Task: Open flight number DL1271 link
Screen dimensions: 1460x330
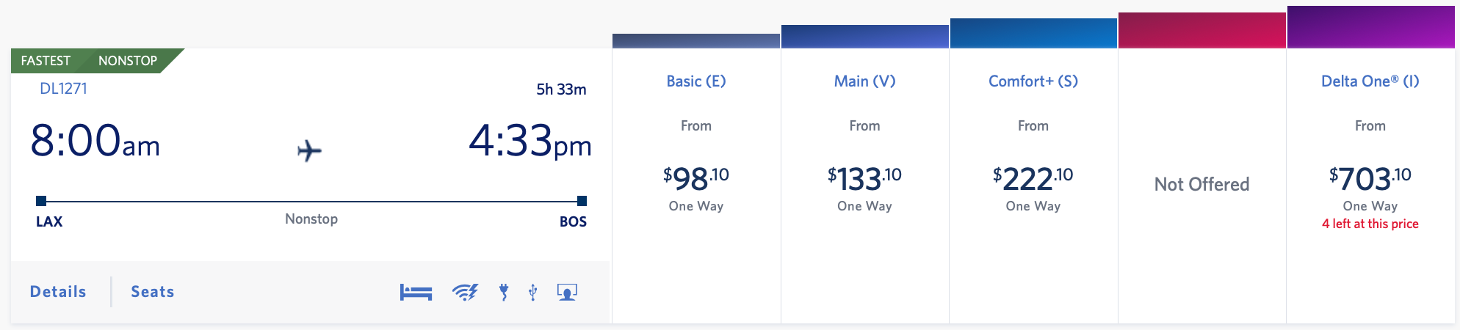Action: click(63, 89)
